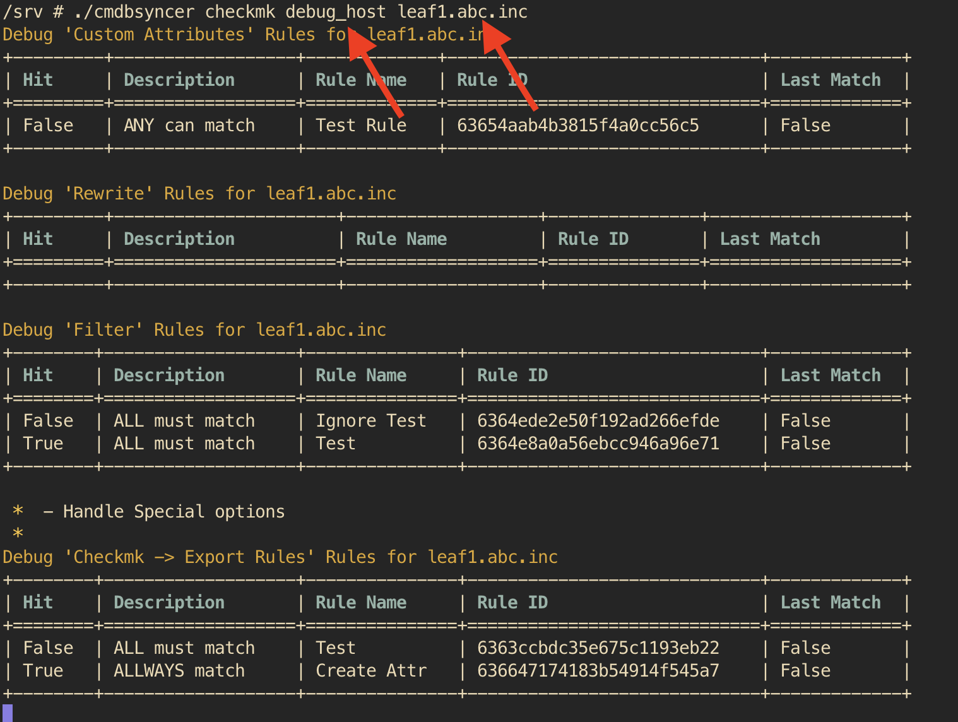Image resolution: width=958 pixels, height=722 pixels.
Task: Click the purple cursor block at the bottom
Action: click(x=8, y=713)
